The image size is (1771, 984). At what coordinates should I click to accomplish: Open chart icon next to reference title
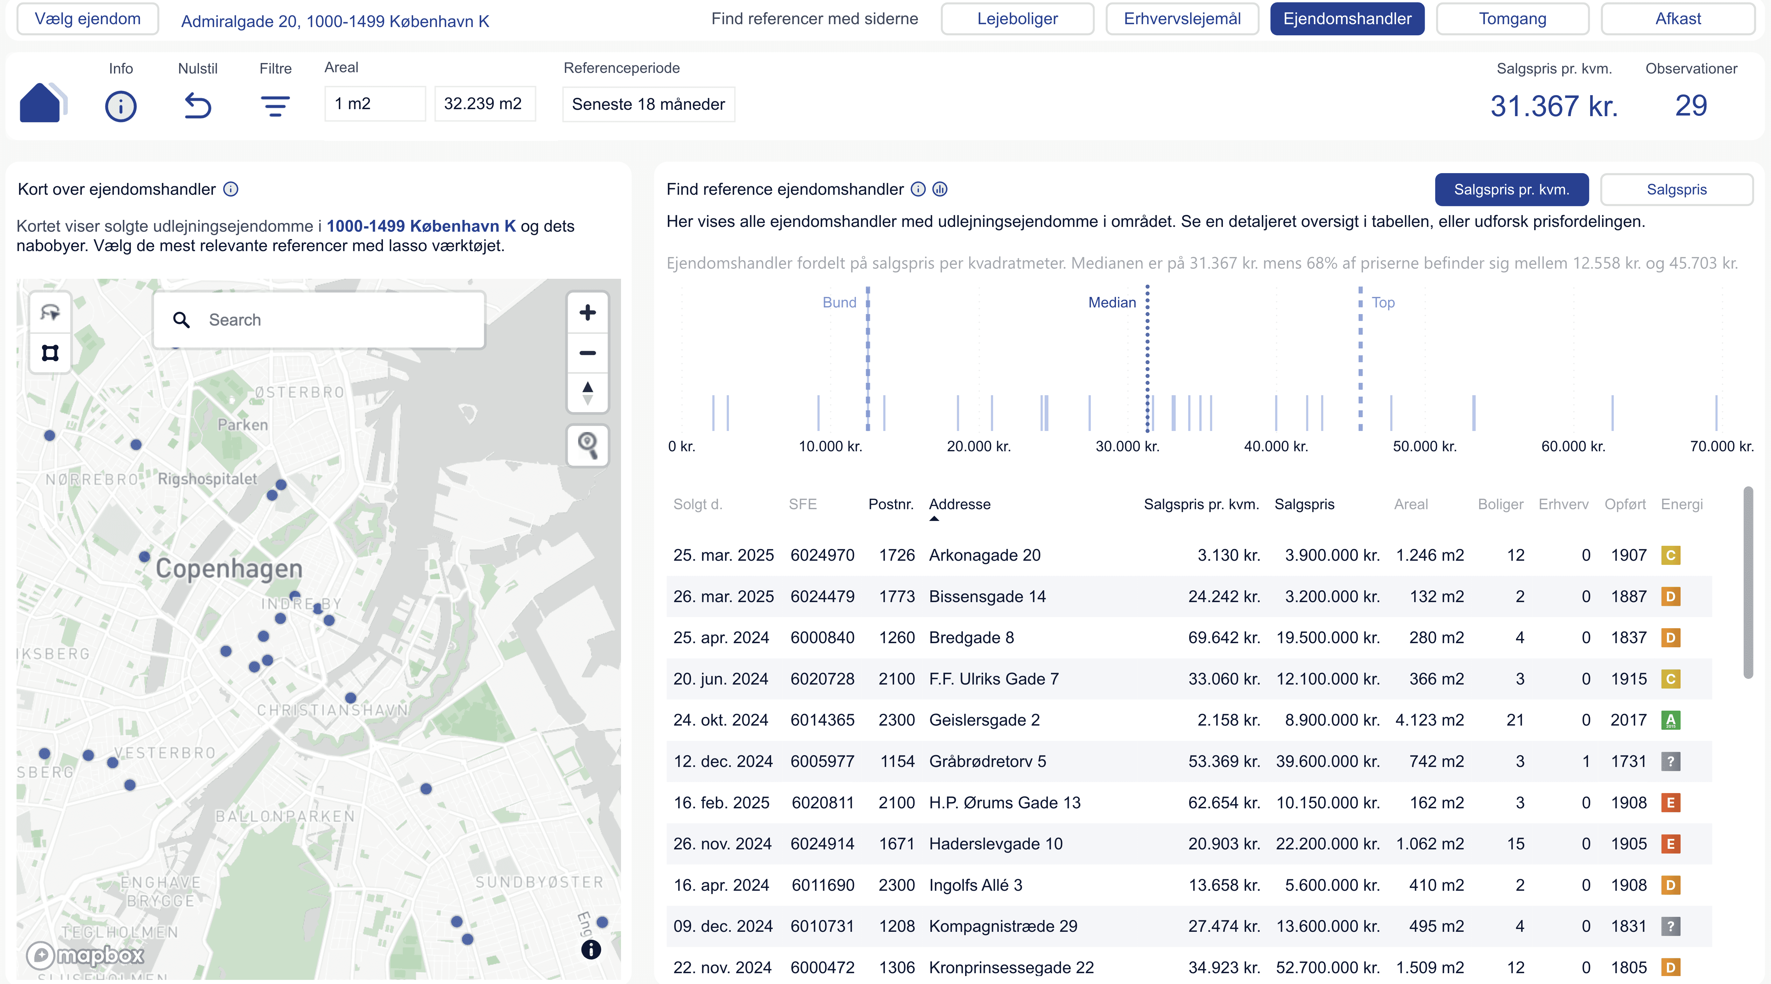pyautogui.click(x=940, y=189)
